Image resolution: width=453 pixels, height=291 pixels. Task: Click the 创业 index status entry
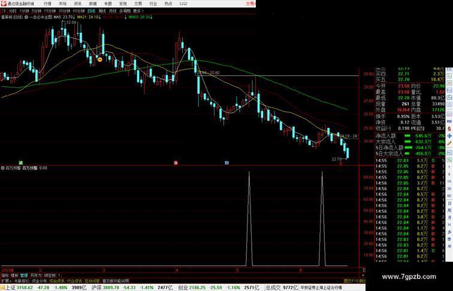tap(218, 287)
